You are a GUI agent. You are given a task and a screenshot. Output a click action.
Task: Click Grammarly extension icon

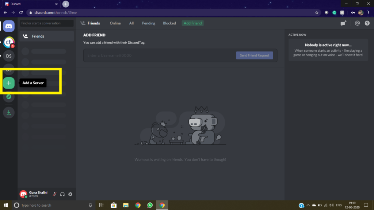[x=335, y=13]
